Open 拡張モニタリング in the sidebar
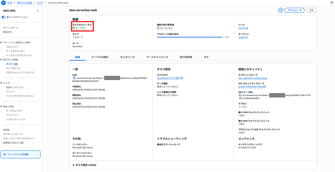 click(15, 87)
